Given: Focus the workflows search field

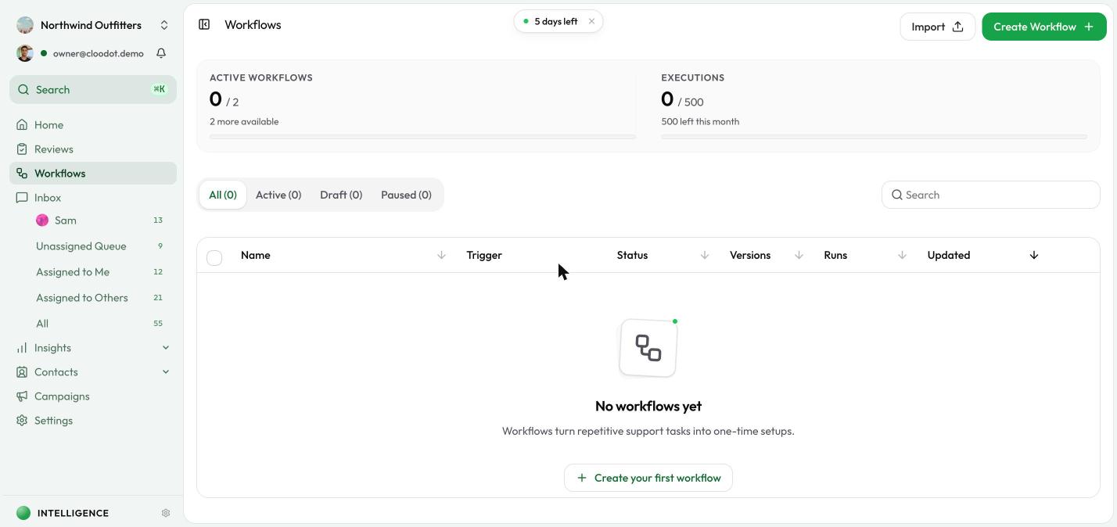Looking at the screenshot, I should point(991,195).
